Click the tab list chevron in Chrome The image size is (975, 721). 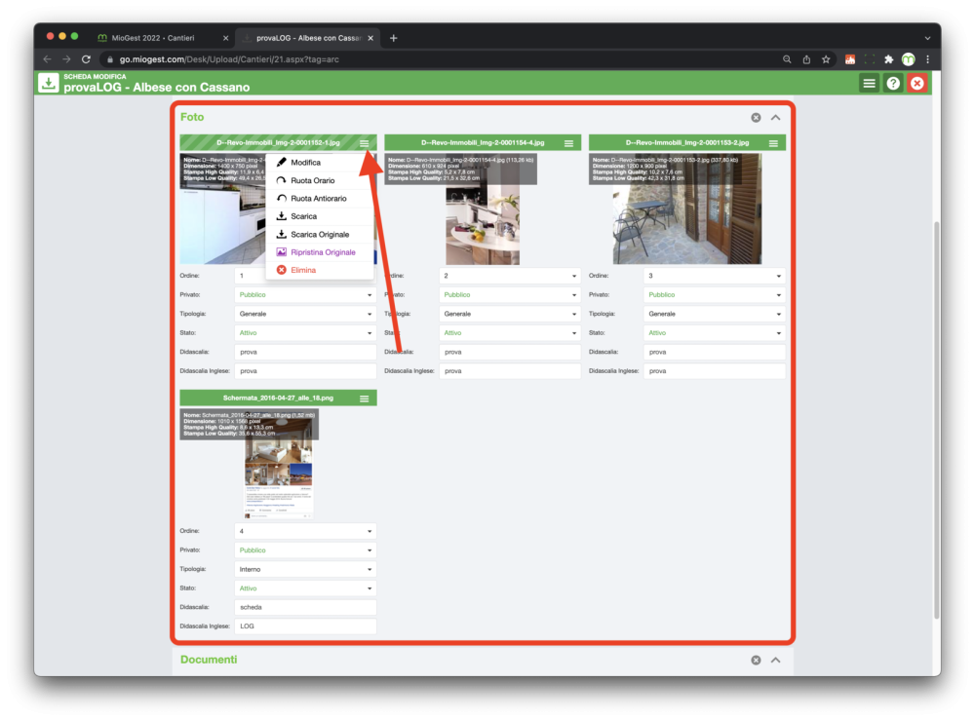(928, 38)
